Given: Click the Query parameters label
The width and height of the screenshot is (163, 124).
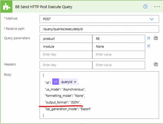Looking at the screenshot, I should pyautogui.click(x=17, y=38).
